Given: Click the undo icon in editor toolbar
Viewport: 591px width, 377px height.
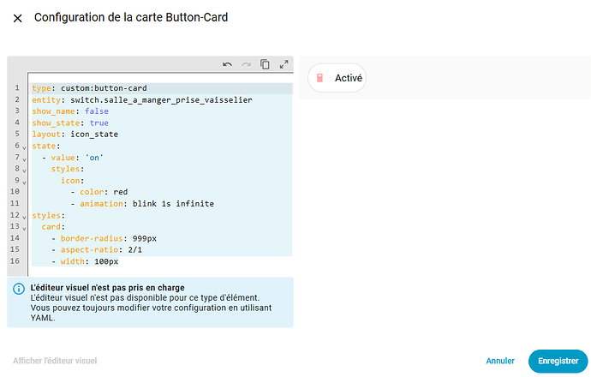Looking at the screenshot, I should click(227, 64).
